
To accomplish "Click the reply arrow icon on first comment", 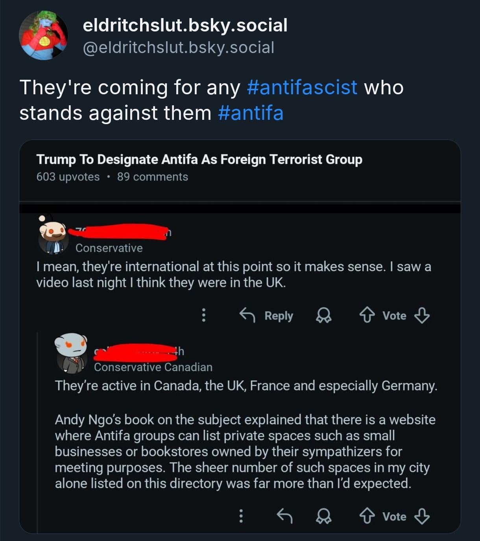I will 247,315.
